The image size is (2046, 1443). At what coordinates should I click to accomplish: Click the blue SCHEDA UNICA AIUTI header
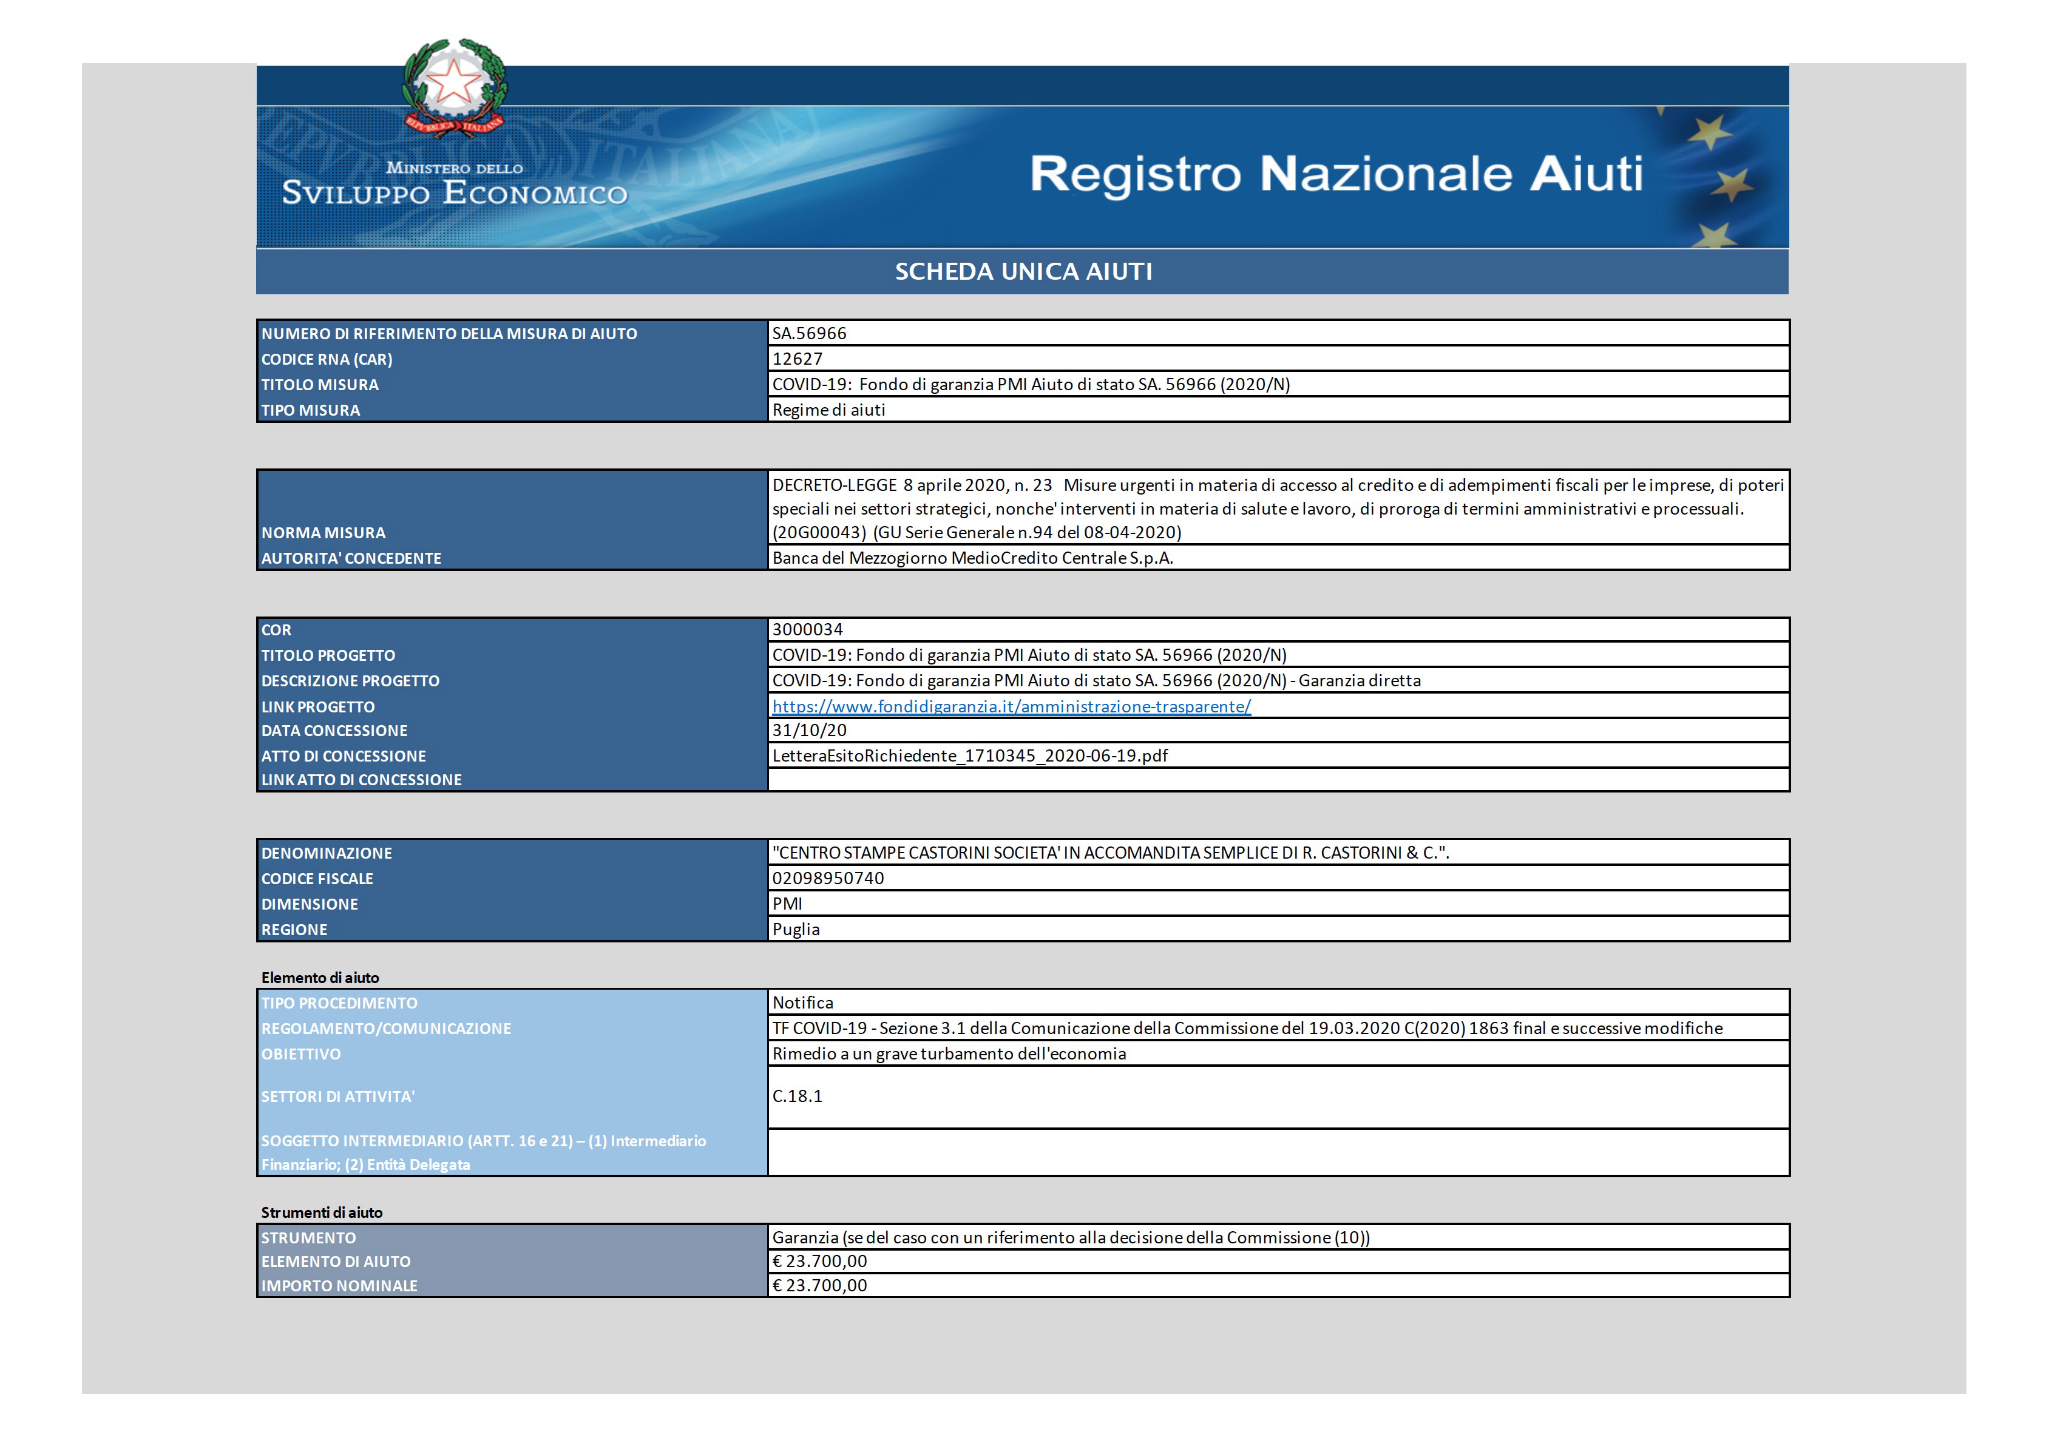(1023, 274)
